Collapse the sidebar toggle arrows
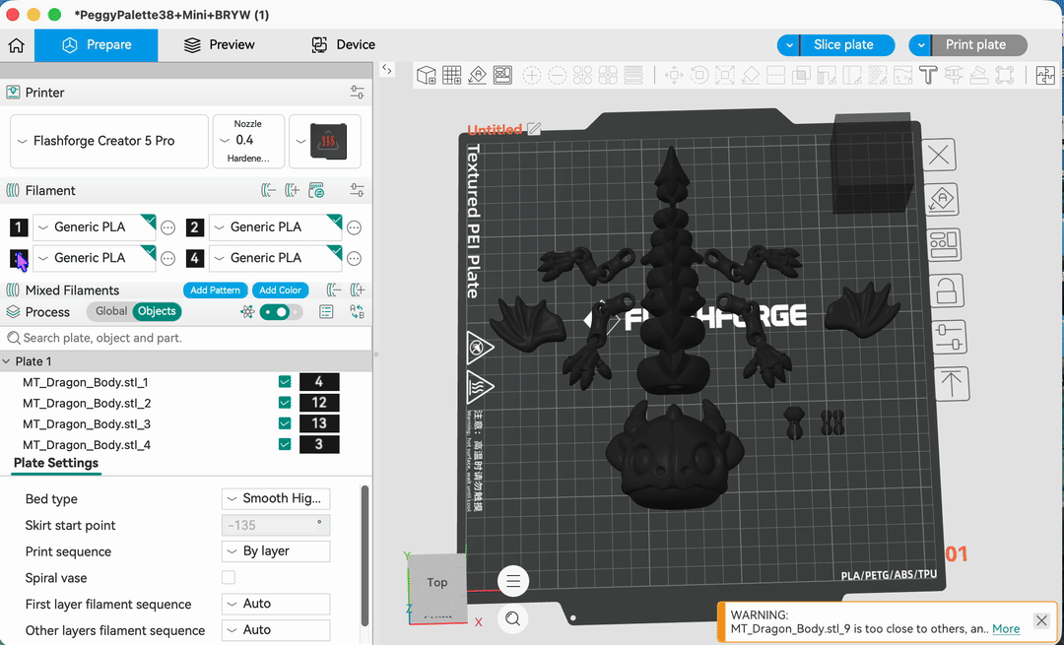1064x645 pixels. (x=387, y=69)
